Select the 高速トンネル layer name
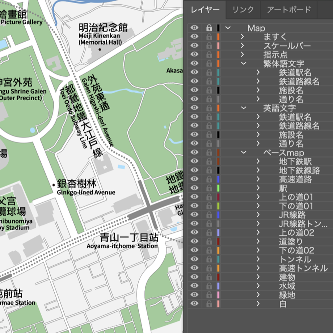This screenshot has width=333, height=333. click(x=303, y=269)
